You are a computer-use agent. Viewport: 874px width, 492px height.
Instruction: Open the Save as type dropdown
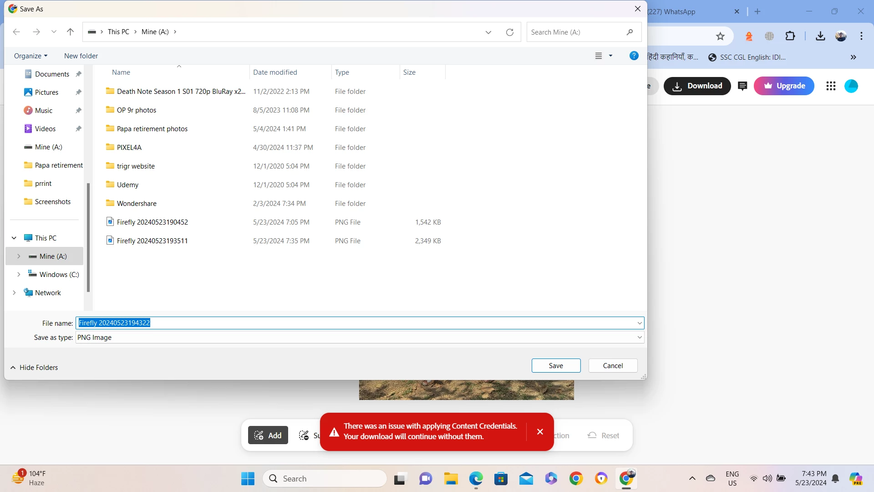click(x=639, y=338)
